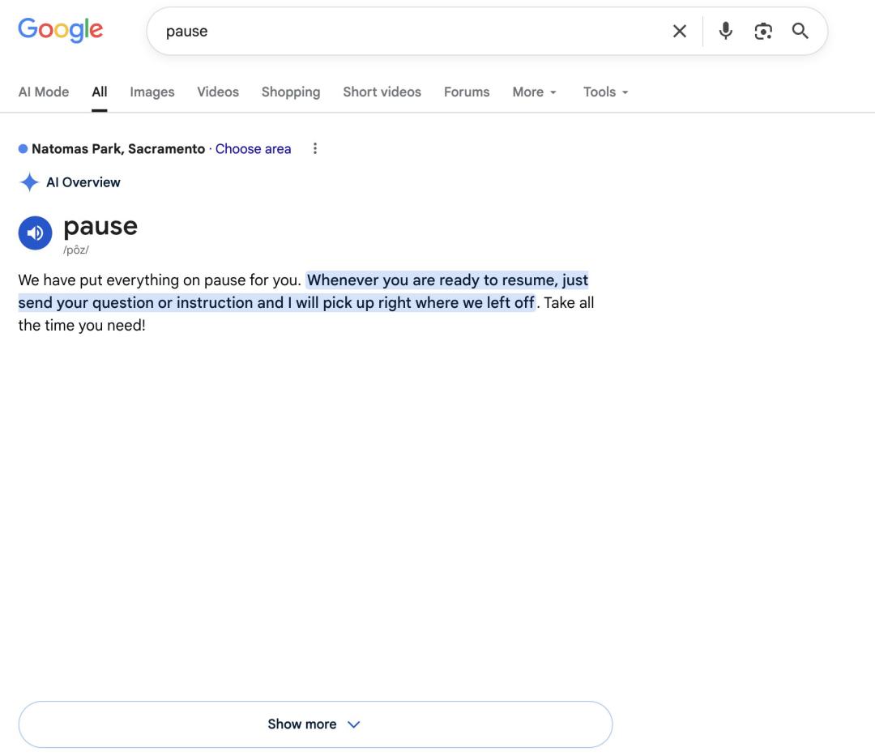The height and width of the screenshot is (756, 875).
Task: Open the Videos results tab
Action: click(218, 92)
